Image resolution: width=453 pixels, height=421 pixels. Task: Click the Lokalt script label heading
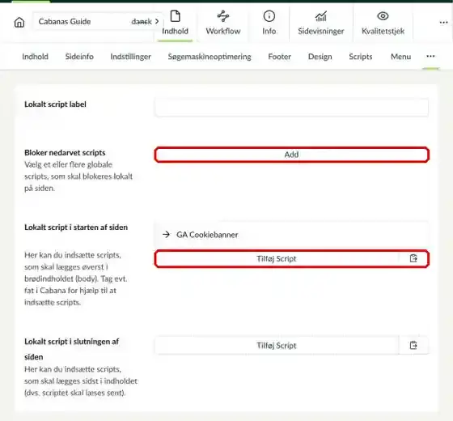[x=55, y=104]
